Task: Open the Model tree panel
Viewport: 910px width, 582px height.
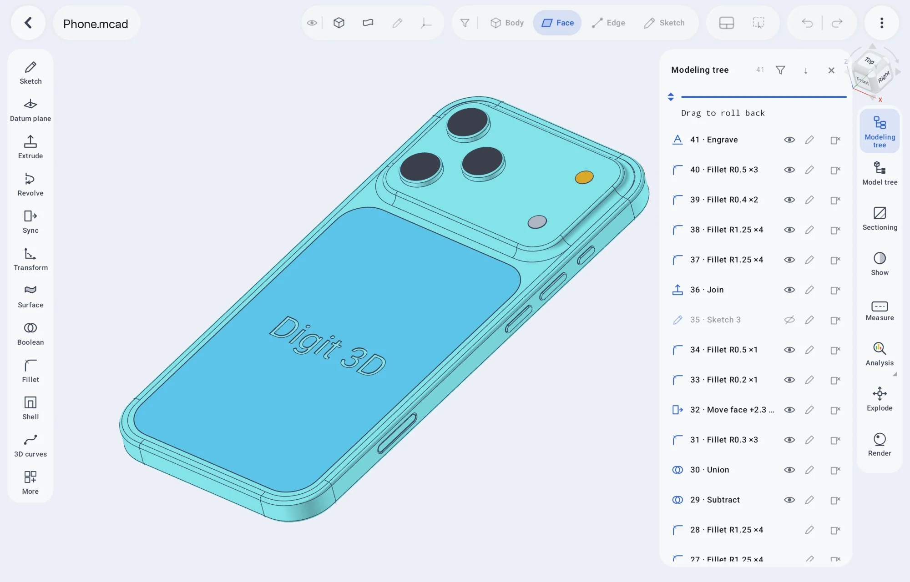Action: [x=880, y=174]
